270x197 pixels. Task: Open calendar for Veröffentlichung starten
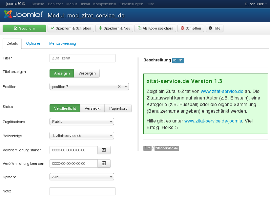tap(104, 150)
